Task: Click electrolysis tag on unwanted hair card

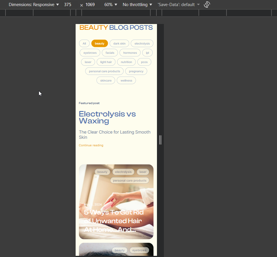Action: [x=123, y=172]
